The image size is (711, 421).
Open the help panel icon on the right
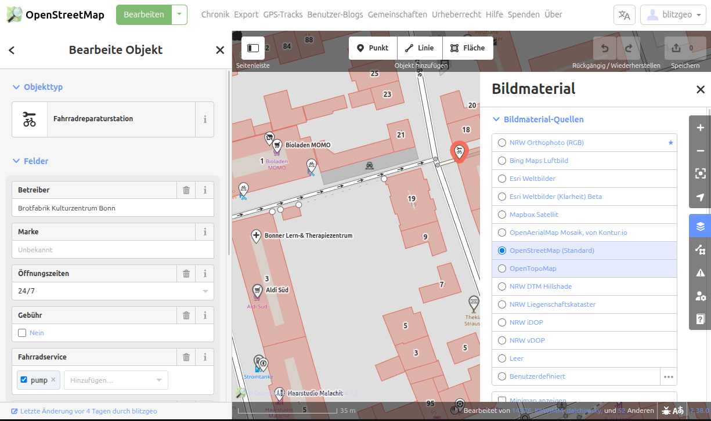tap(700, 318)
